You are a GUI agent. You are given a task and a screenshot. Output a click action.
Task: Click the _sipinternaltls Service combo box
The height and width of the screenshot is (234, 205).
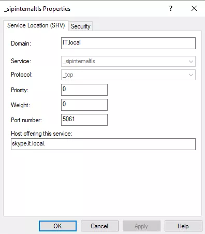[x=128, y=61]
